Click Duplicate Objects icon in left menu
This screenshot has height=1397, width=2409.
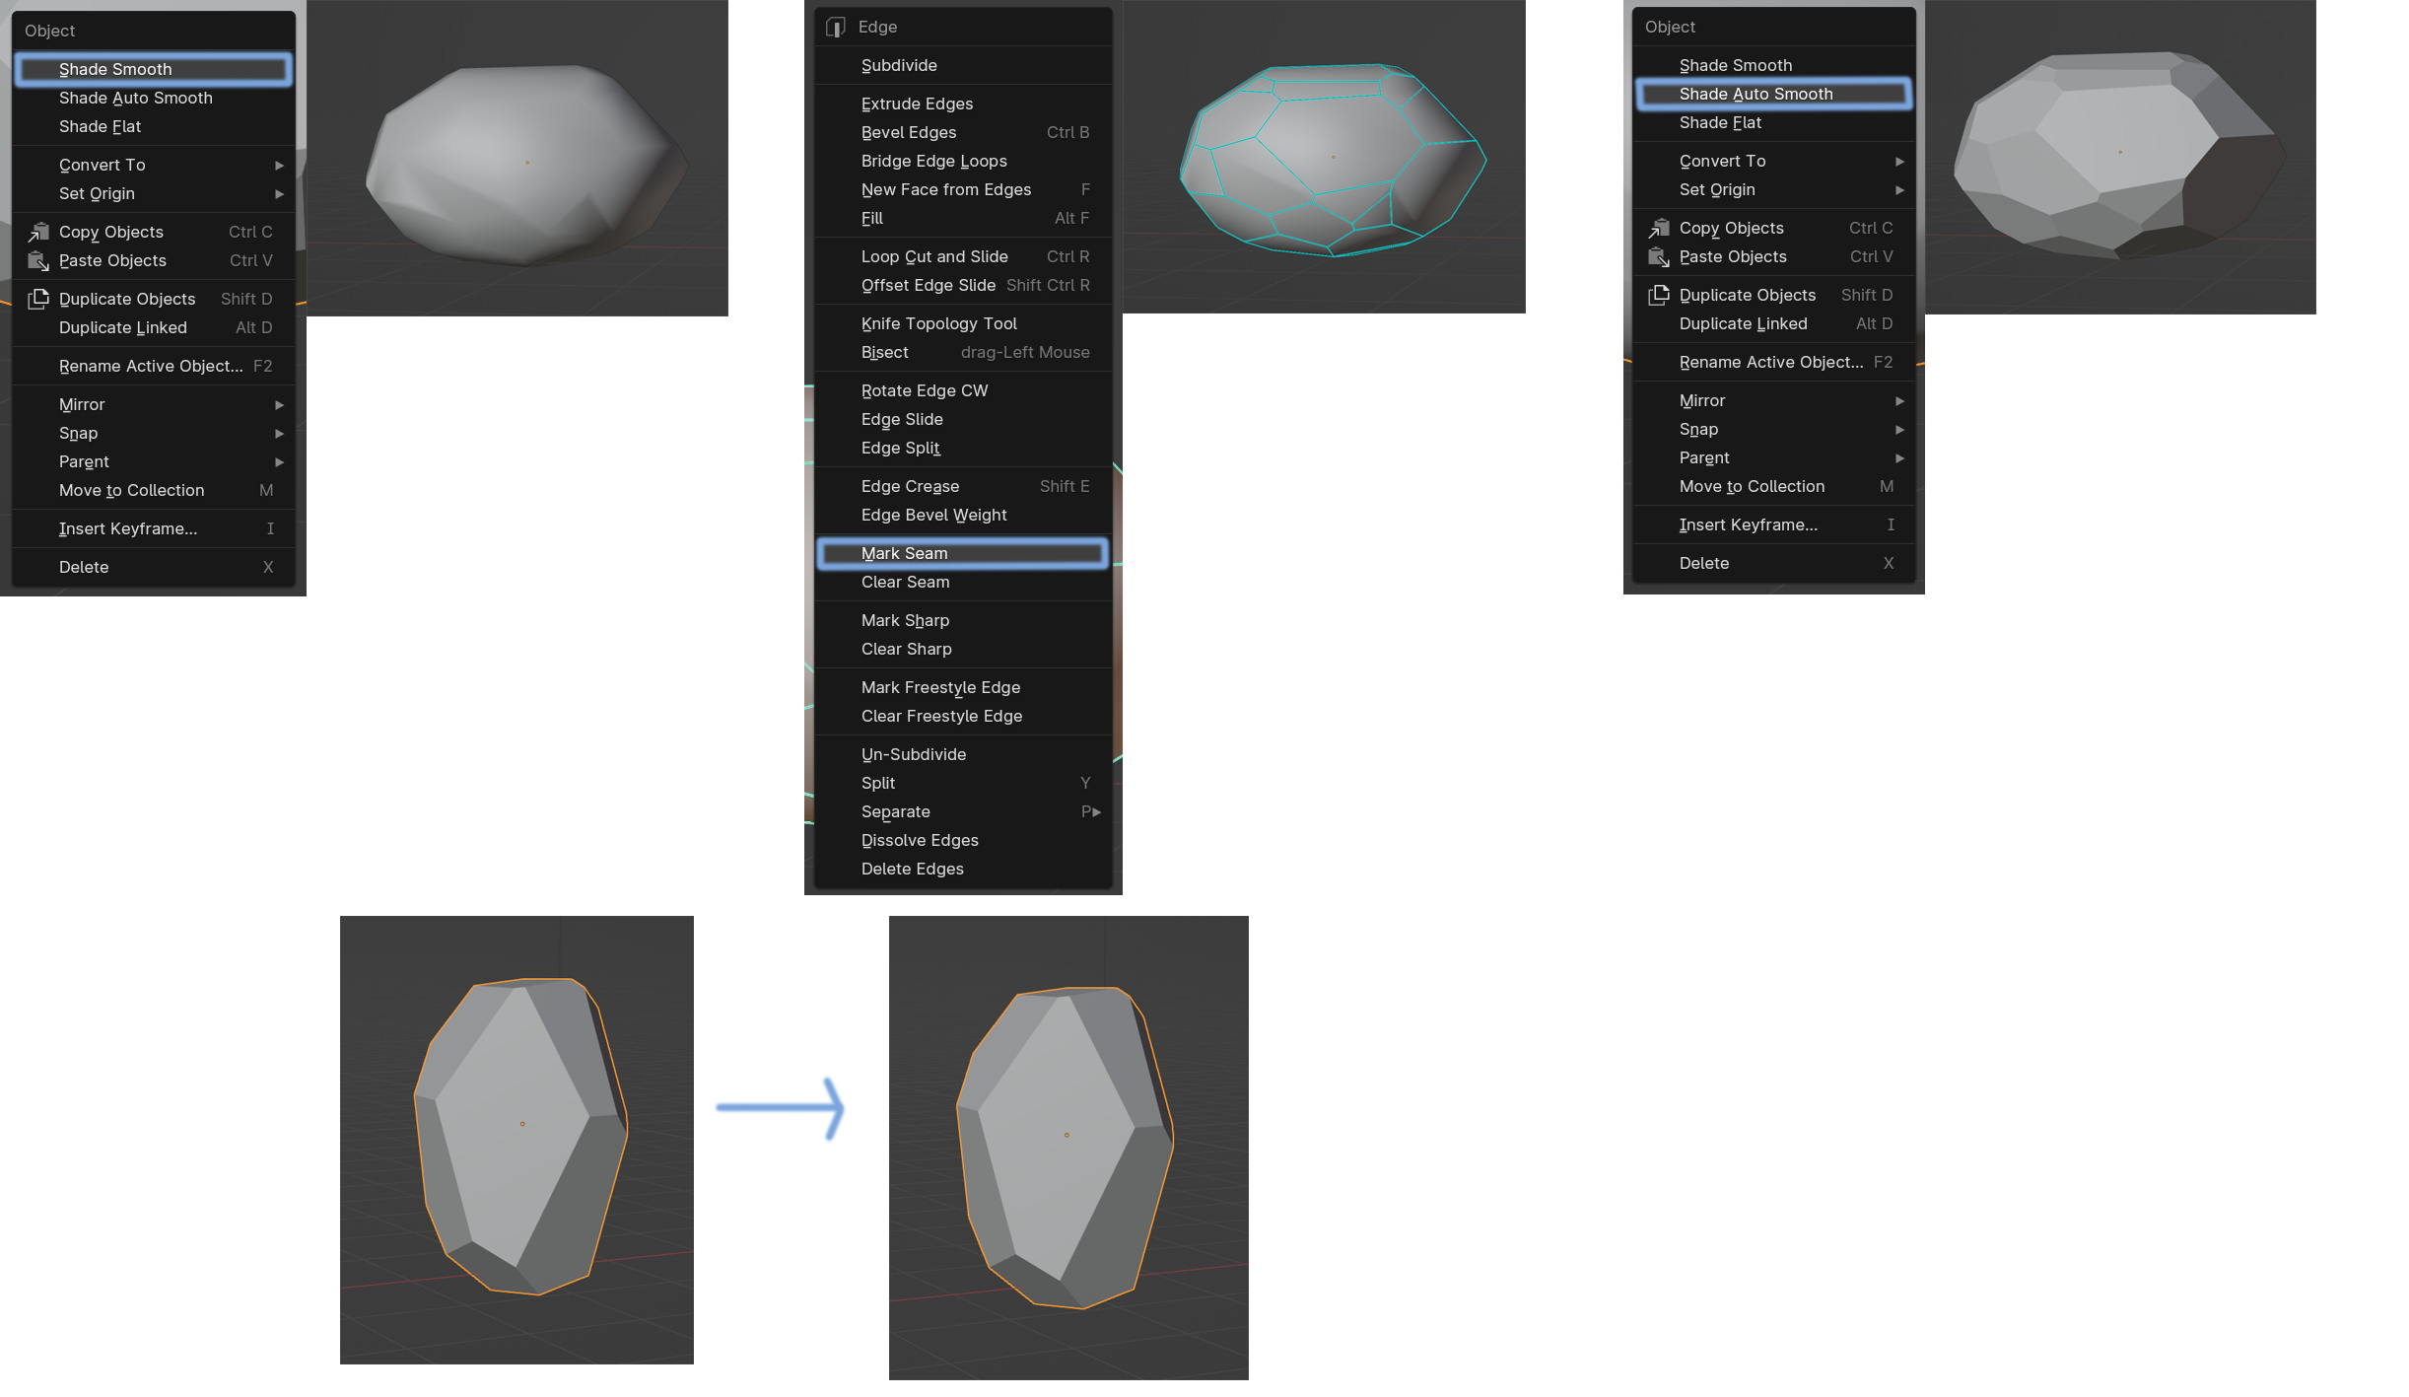coord(37,299)
